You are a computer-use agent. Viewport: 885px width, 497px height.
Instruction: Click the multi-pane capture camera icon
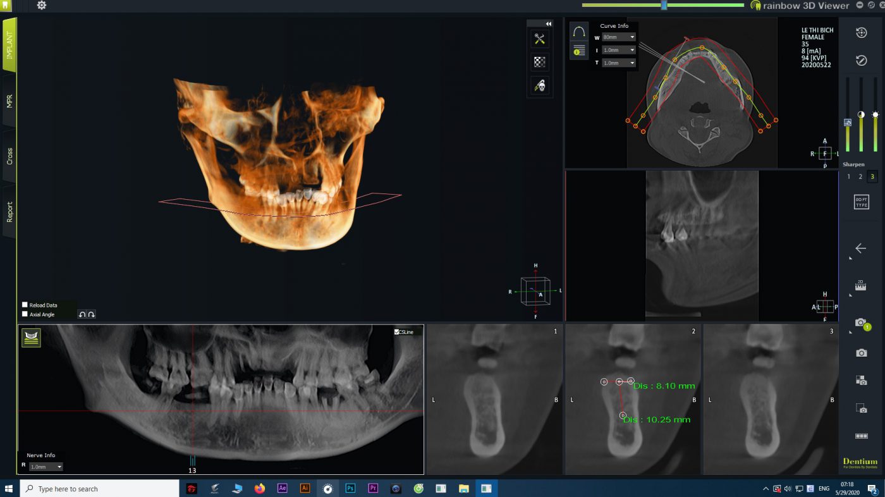tap(861, 380)
